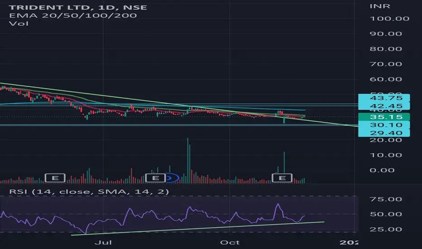Screen dimensions: 422x249
Task: Click the TRIDENT LTD, 1D, NSE title
Action: click(78, 7)
